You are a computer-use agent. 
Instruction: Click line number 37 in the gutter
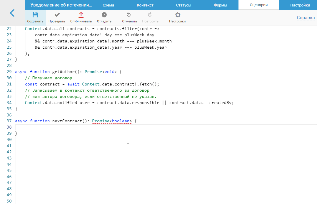[x=9, y=121]
